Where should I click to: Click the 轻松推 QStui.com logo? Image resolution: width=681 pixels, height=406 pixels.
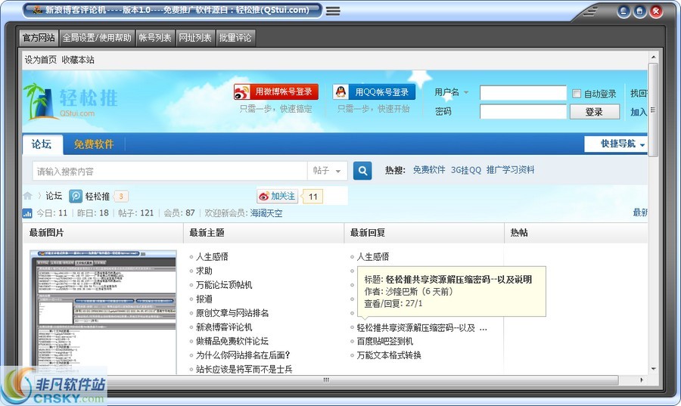click(71, 101)
